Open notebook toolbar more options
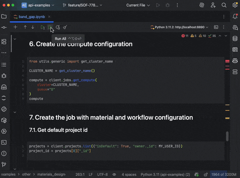The height and width of the screenshot is (178, 240). tap(223, 27)
